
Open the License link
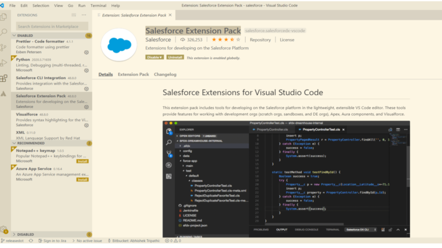click(287, 40)
